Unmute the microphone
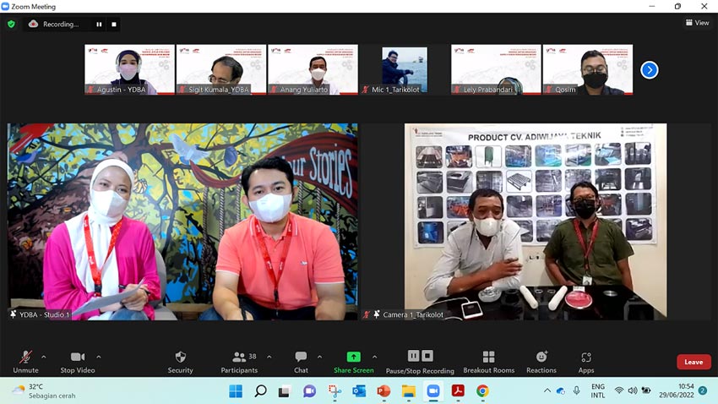Image resolution: width=718 pixels, height=404 pixels. point(25,362)
